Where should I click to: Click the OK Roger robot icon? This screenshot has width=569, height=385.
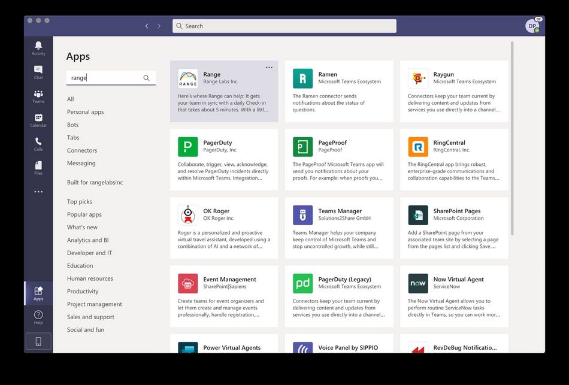(x=187, y=215)
